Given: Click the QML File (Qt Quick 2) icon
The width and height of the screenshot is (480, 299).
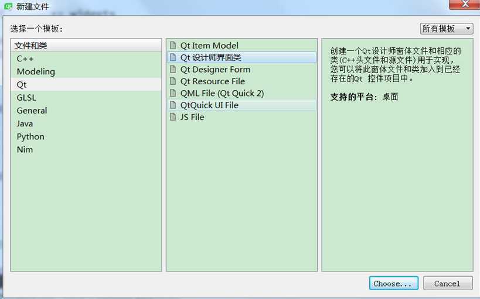Looking at the screenshot, I should pyautogui.click(x=173, y=93).
